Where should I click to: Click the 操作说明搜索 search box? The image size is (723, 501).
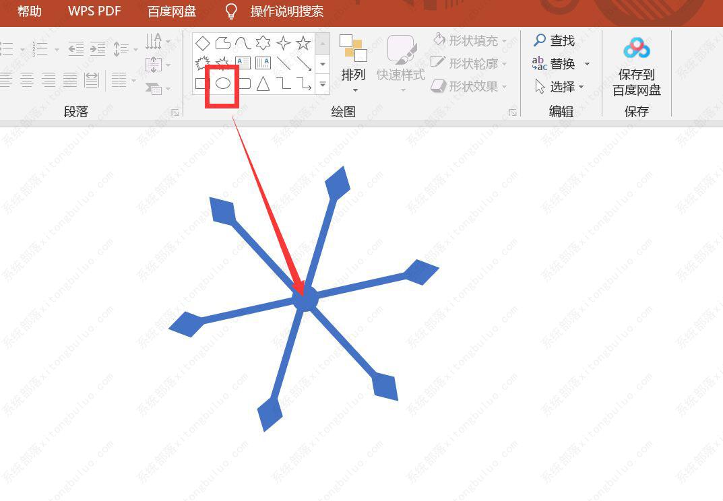287,11
